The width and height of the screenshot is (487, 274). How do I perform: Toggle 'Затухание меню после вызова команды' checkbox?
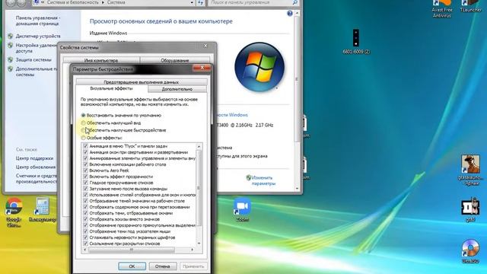[x=86, y=189]
